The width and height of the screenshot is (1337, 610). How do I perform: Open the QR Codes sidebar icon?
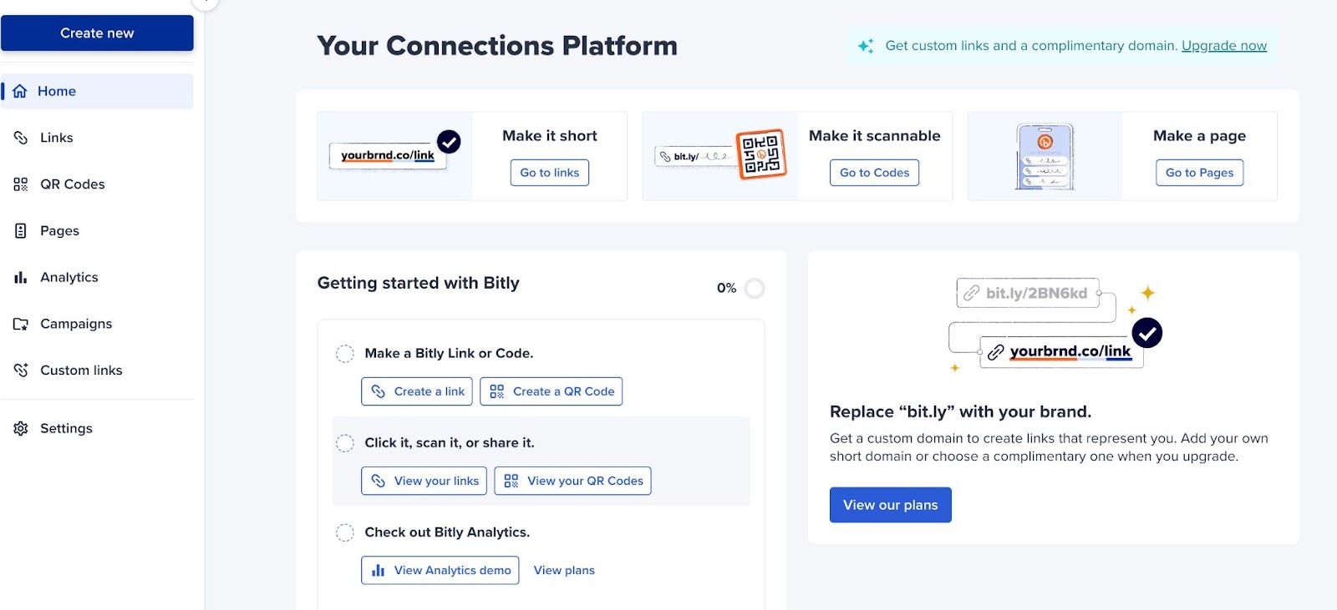21,184
